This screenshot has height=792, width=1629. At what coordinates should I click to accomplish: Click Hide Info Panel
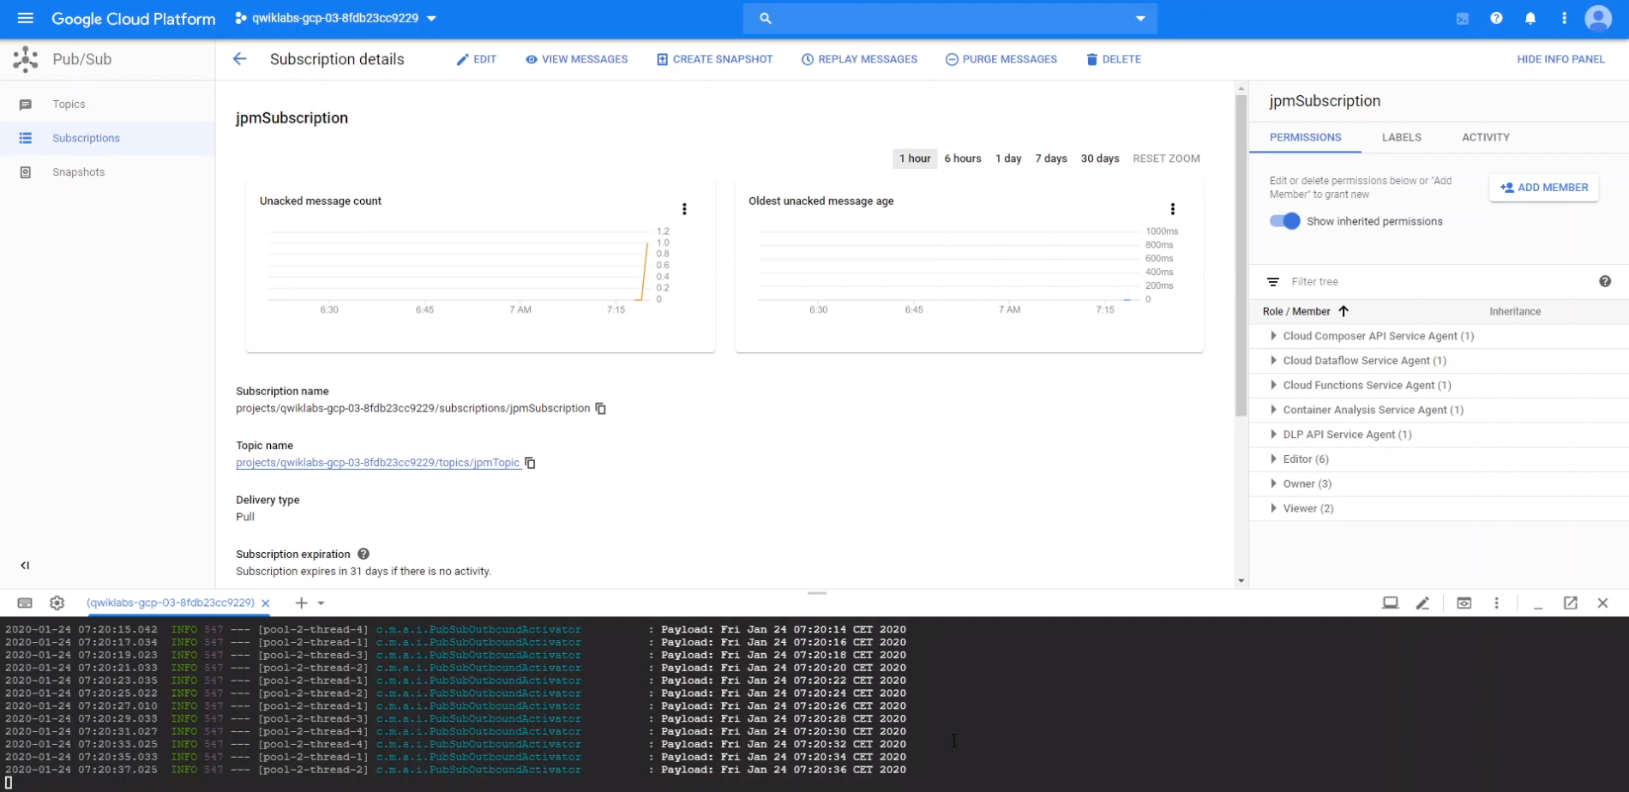[x=1560, y=59]
